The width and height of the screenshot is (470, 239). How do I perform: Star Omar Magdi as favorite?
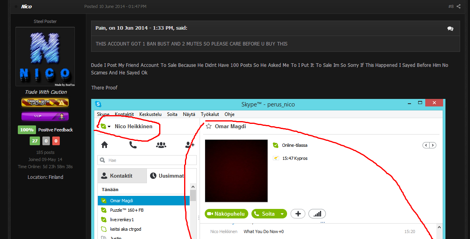tap(209, 126)
